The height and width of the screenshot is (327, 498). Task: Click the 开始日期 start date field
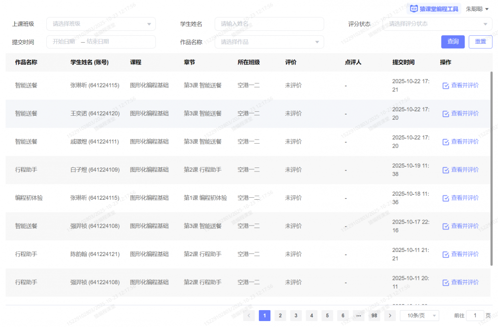point(64,42)
